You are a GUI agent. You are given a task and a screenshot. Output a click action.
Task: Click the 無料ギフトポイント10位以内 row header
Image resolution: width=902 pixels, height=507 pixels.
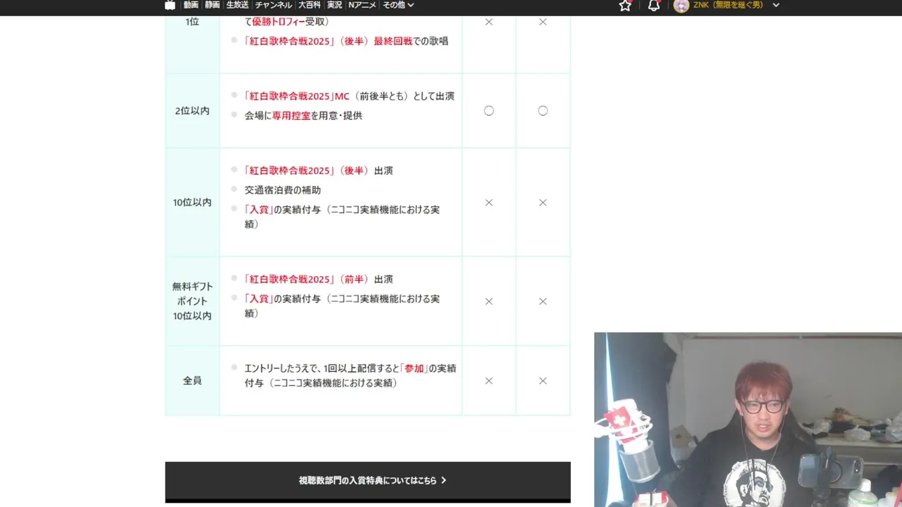click(x=192, y=301)
